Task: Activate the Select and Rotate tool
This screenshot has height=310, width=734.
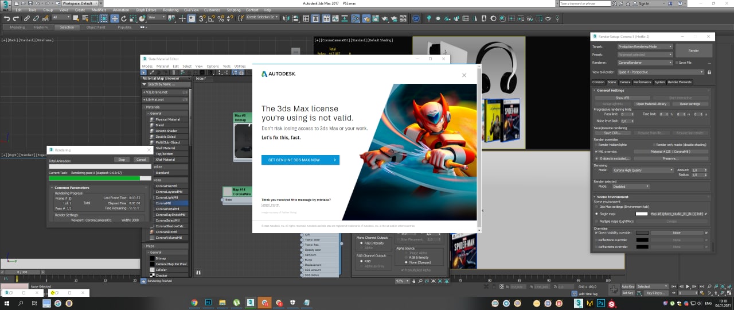Action: 124,18
